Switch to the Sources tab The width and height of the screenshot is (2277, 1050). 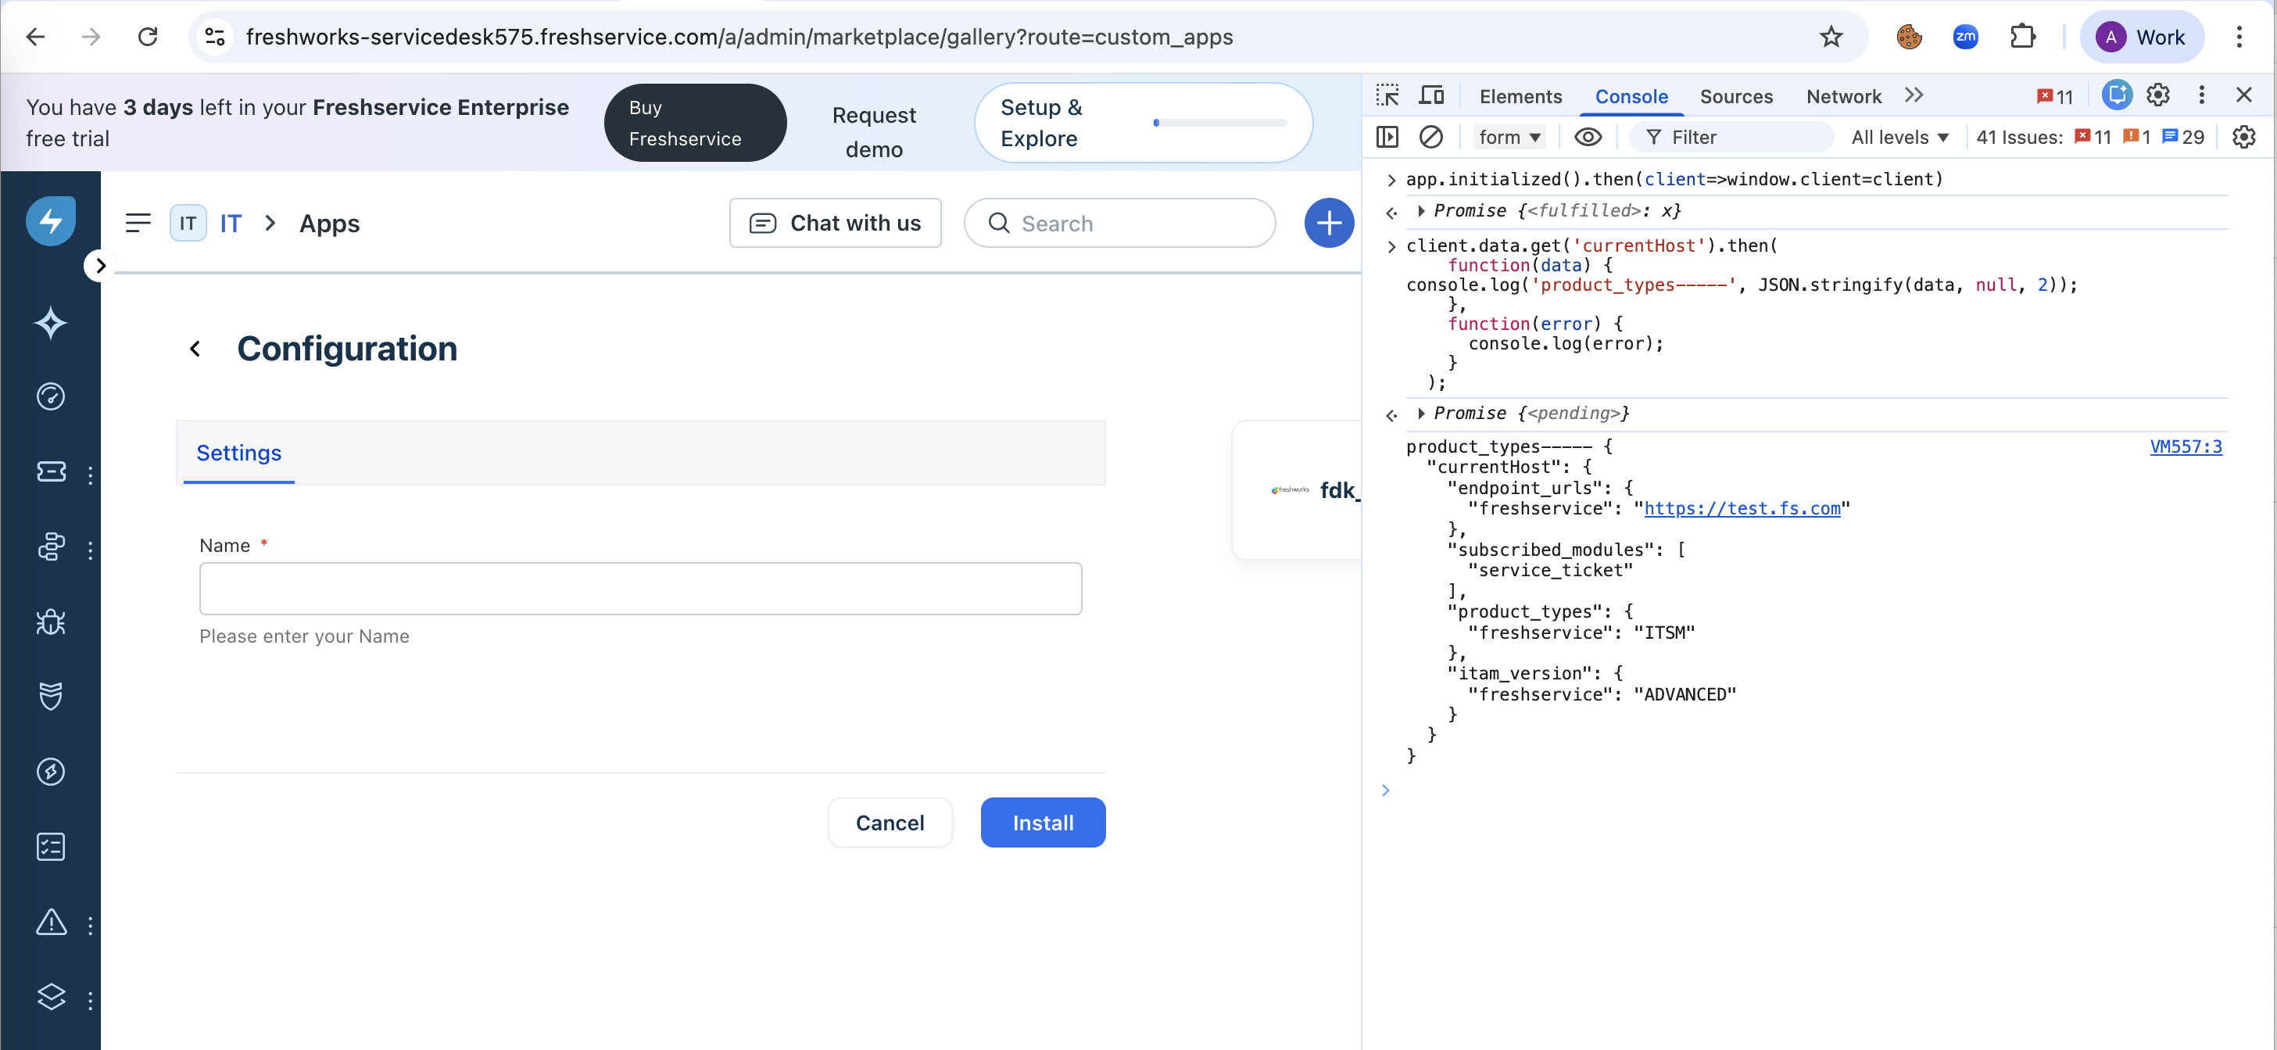click(x=1735, y=96)
